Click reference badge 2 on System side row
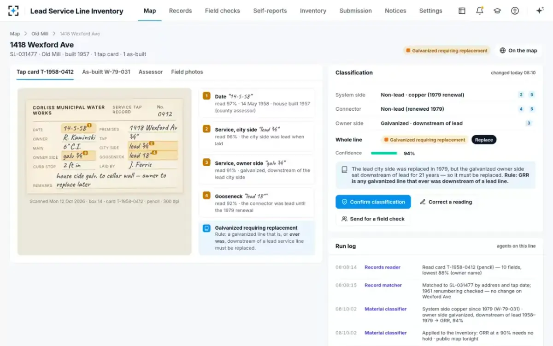The width and height of the screenshot is (553, 346). (521, 95)
